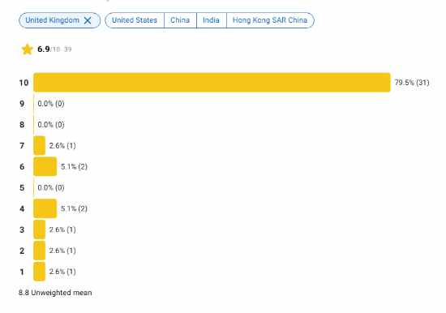Image resolution: width=446 pixels, height=313 pixels.
Task: Click the '2.6% (1)' label for rating 7
Action: click(x=62, y=146)
